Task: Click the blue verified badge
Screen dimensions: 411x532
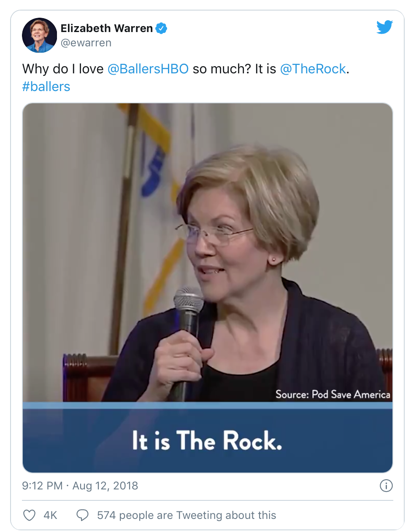Action: 161,28
